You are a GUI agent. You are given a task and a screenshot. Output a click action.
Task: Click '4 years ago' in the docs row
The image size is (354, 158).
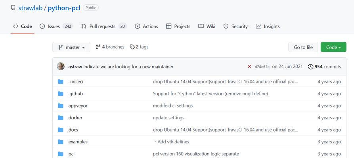[329, 130]
